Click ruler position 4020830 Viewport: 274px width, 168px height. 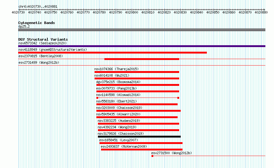(180, 12)
